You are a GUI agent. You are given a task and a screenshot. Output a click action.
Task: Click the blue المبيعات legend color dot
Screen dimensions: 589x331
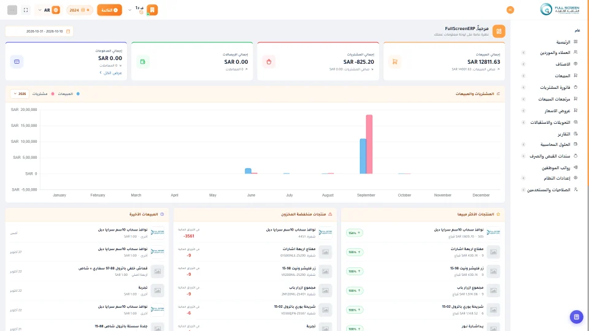[x=78, y=94]
